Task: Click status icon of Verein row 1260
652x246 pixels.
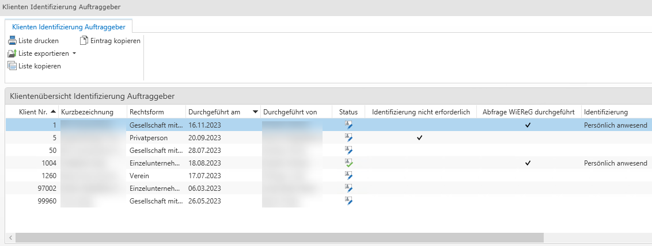Action: (348, 176)
